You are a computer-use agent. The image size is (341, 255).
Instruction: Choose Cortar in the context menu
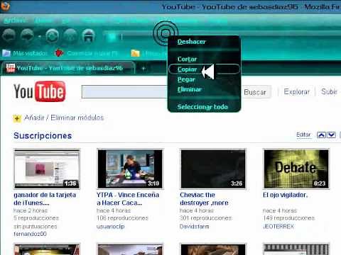tap(187, 59)
